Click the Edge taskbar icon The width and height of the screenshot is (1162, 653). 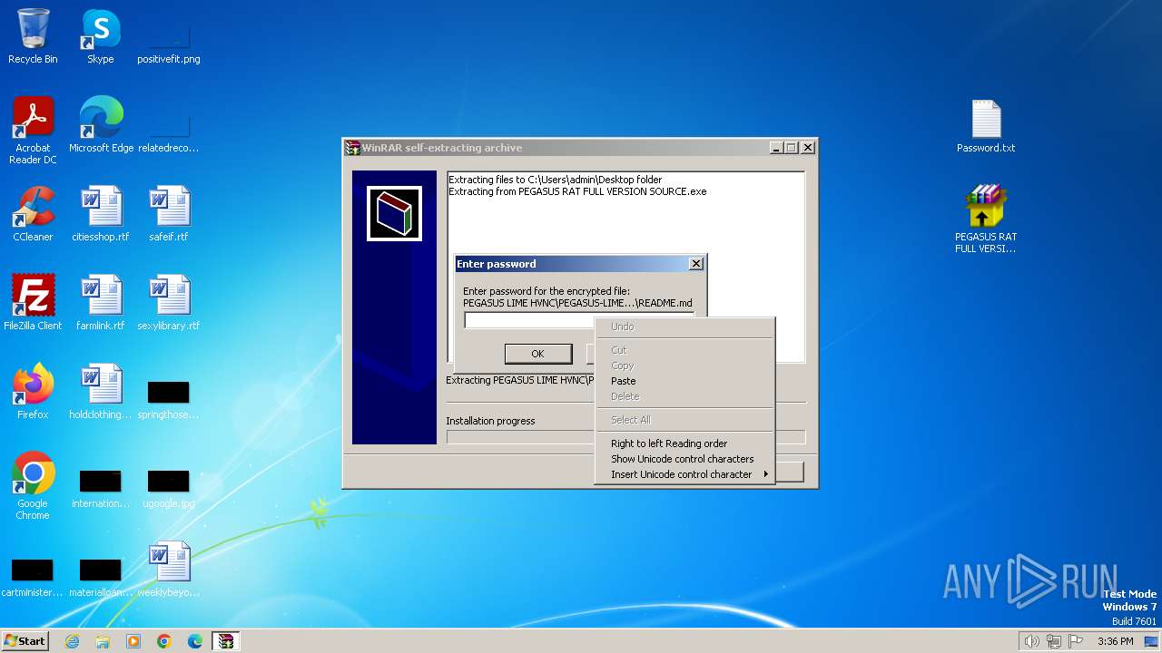click(x=195, y=641)
